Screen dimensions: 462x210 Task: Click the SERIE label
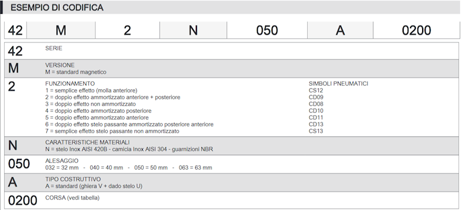tap(54, 48)
